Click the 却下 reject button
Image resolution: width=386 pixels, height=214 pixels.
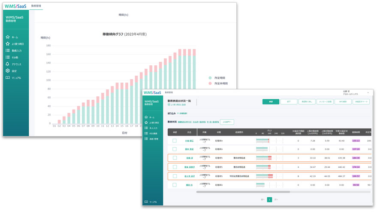click(x=289, y=102)
